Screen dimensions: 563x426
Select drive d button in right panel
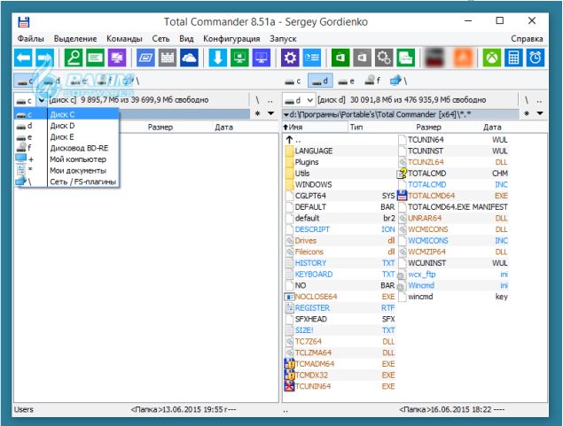322,81
